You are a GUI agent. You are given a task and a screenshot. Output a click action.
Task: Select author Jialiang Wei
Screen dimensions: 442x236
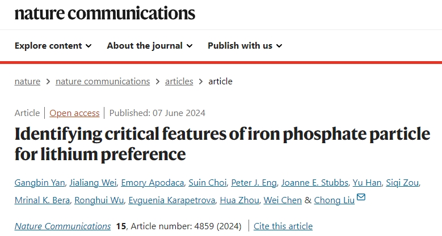(93, 183)
